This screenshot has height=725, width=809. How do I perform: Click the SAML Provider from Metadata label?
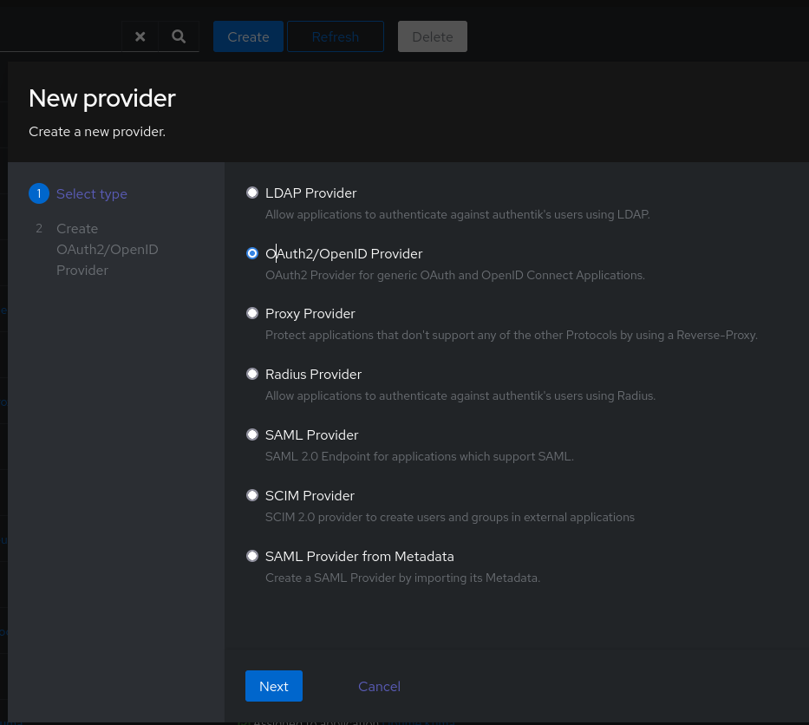[360, 556]
